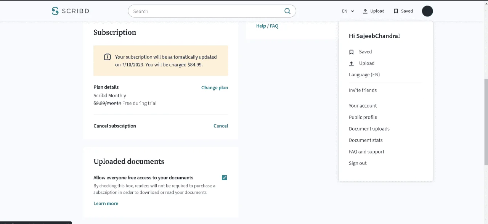Choose Sign out in account menu
Screen dimensions: 488x224
358,163
